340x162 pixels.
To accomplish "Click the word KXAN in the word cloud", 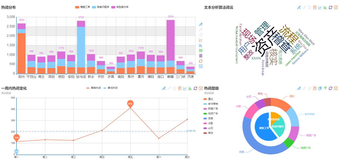I will 256,58.
